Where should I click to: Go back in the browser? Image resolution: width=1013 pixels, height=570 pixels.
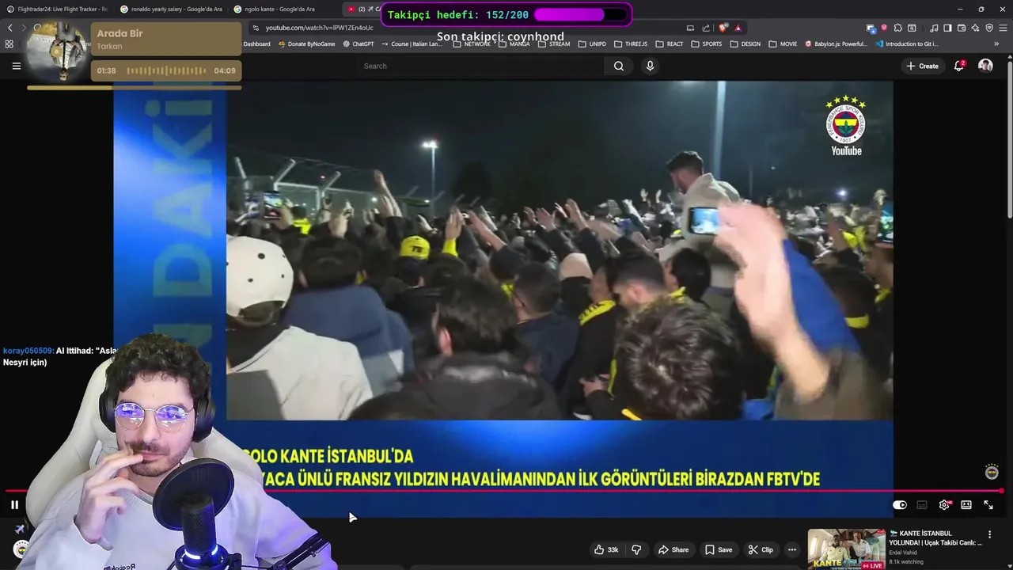pos(9,28)
